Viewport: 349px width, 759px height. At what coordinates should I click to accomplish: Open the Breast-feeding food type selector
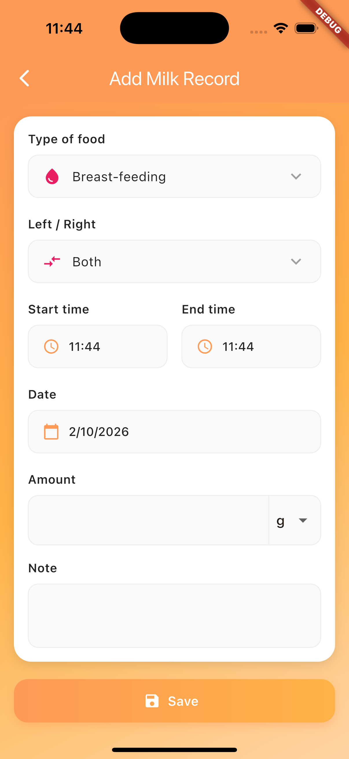point(174,177)
